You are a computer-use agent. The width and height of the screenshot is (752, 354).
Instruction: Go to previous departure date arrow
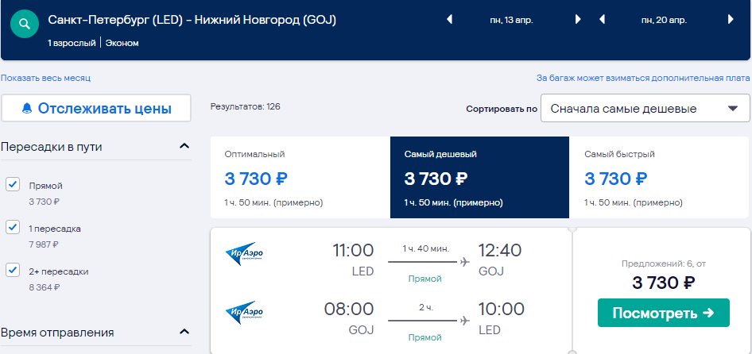point(449,20)
